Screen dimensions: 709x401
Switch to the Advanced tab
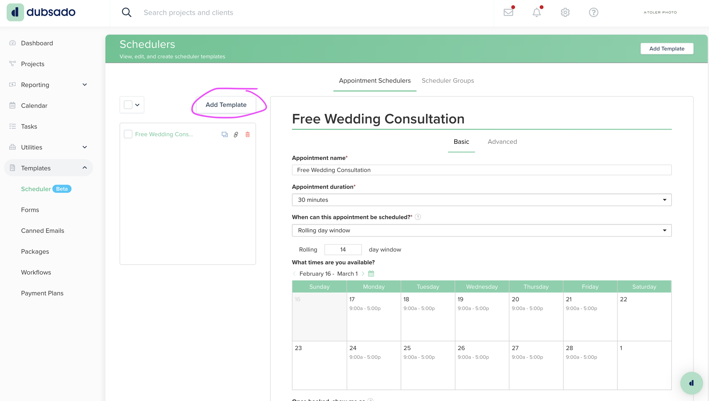point(502,142)
